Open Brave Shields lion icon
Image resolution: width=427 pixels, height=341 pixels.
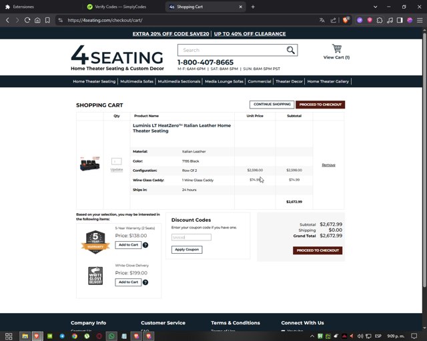pyautogui.click(x=346, y=20)
